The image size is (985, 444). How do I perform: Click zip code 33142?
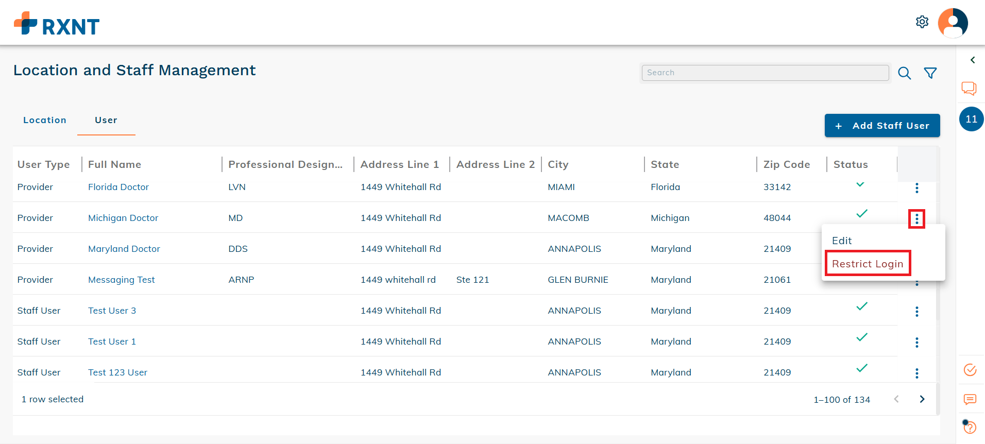tap(777, 187)
